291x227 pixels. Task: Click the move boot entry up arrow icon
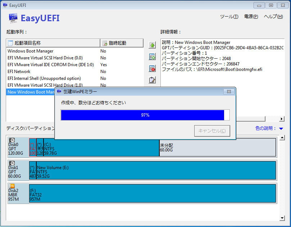point(152,45)
